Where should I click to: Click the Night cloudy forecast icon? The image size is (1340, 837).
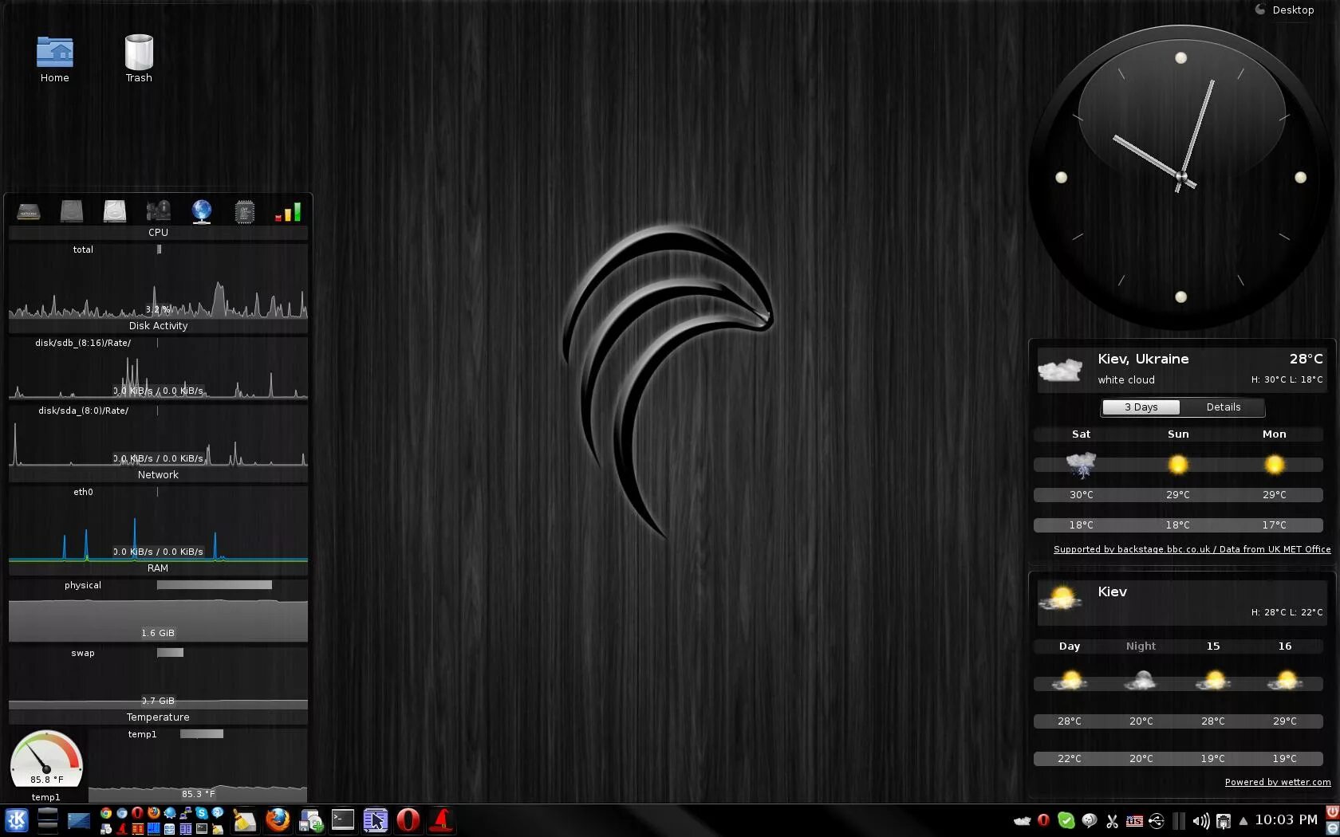(x=1141, y=682)
